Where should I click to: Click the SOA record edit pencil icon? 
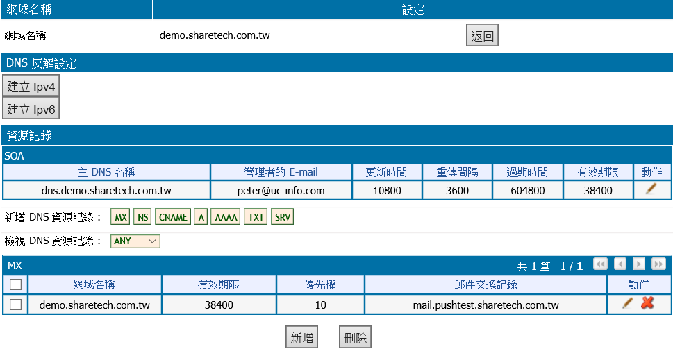(x=651, y=189)
